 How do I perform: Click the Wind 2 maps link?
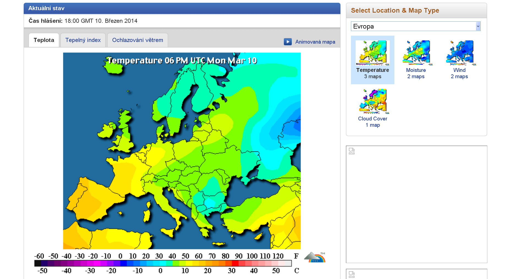[x=459, y=73]
